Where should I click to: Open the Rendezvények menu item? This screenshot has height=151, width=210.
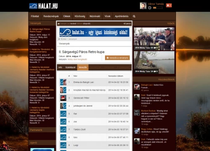pos(51,16)
